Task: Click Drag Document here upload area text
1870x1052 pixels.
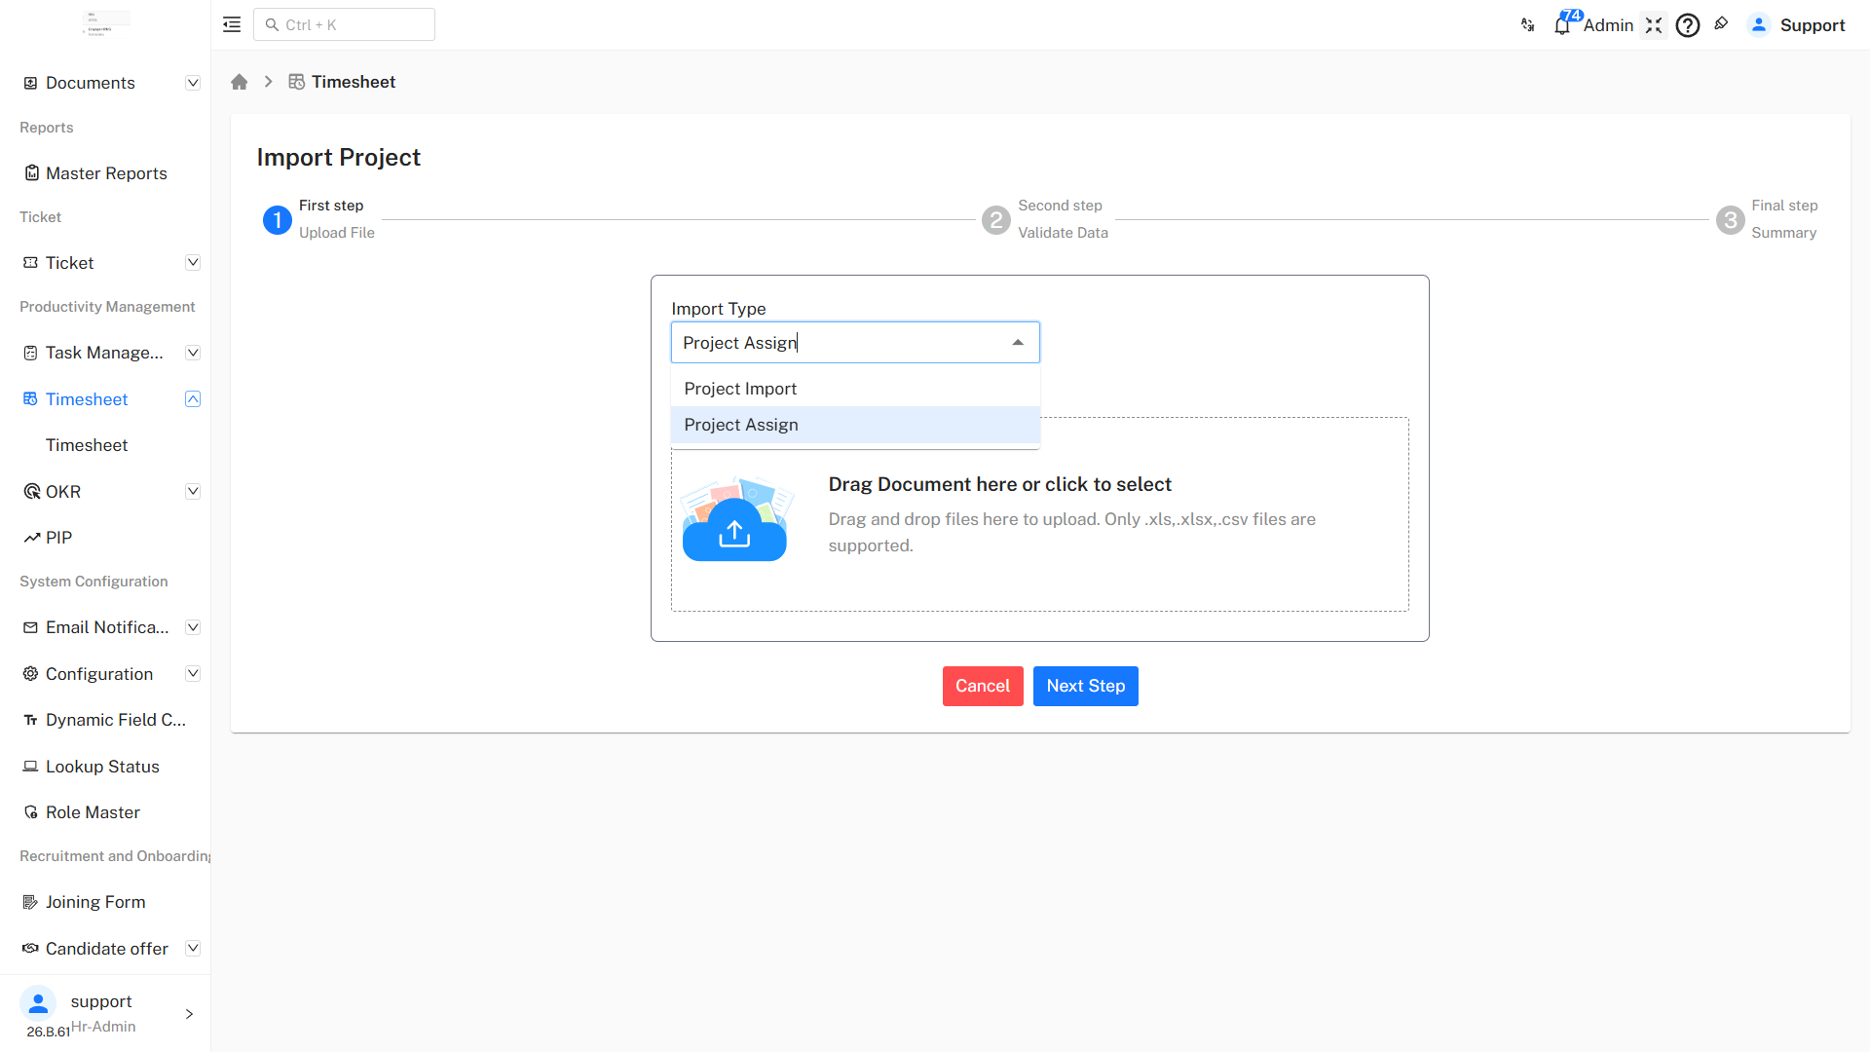Action: pyautogui.click(x=999, y=484)
